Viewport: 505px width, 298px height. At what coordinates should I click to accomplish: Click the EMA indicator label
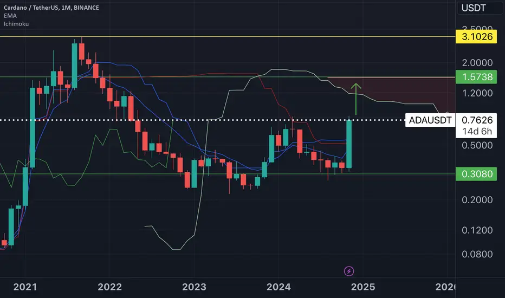[10, 16]
